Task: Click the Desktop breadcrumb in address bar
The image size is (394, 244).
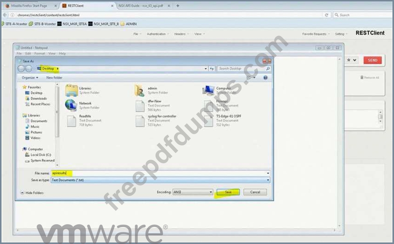Action: (48, 69)
